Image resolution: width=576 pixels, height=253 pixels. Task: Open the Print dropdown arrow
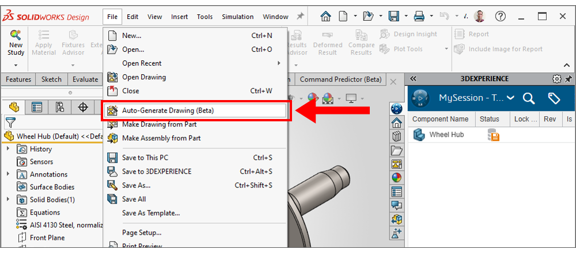point(431,16)
